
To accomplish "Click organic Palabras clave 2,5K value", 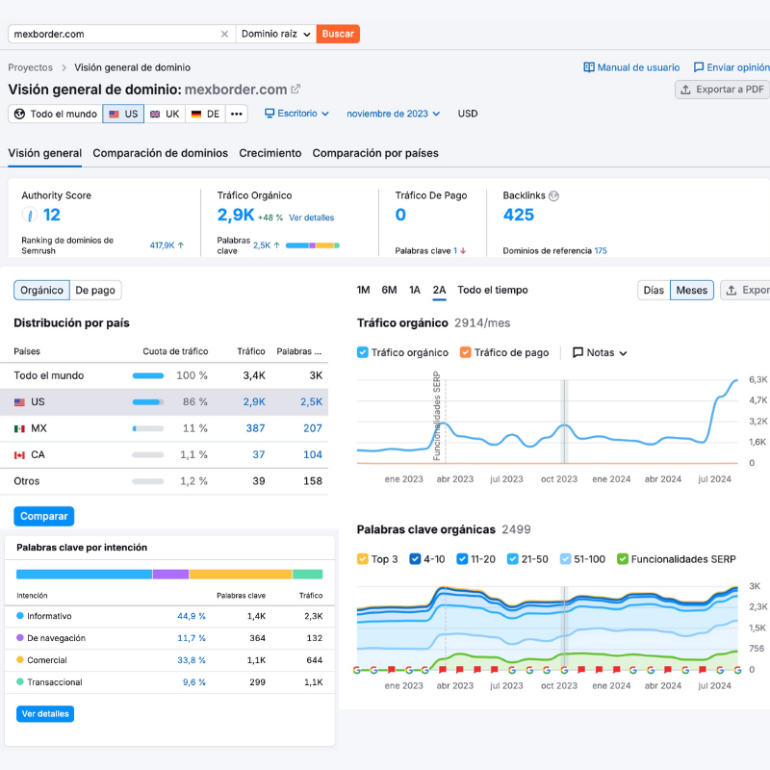I will click(262, 245).
